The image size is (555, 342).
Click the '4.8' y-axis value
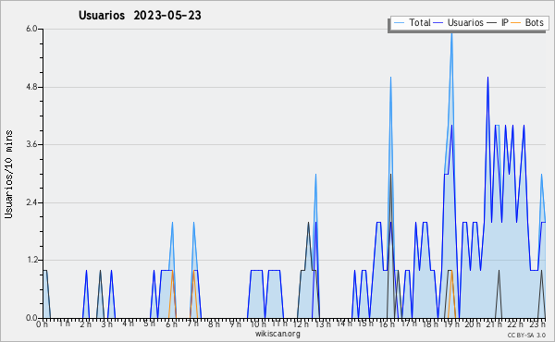pyautogui.click(x=31, y=87)
